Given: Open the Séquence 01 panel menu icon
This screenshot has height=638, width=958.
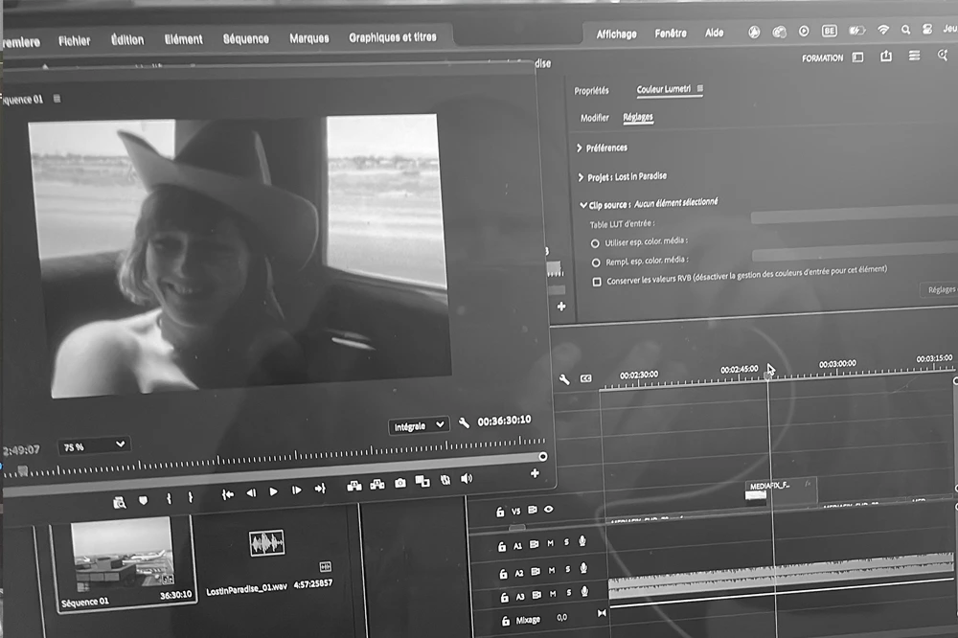Looking at the screenshot, I should coord(57,99).
